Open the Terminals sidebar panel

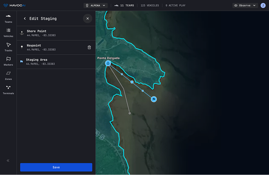click(x=8, y=90)
